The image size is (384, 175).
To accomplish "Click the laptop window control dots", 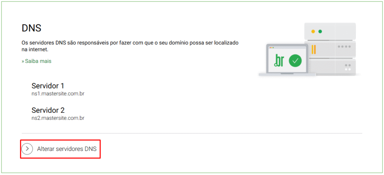I will coord(271,48).
